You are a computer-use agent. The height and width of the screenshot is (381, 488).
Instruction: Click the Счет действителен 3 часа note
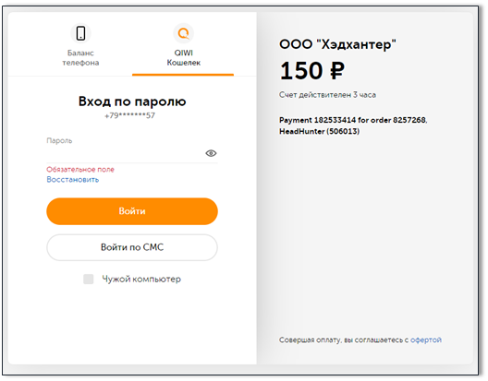(327, 95)
